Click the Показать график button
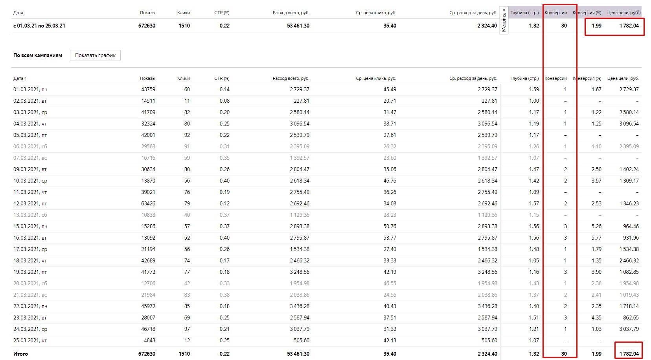 coord(95,55)
